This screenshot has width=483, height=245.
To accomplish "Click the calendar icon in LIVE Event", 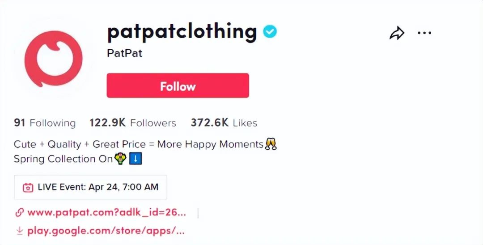I will (28, 187).
